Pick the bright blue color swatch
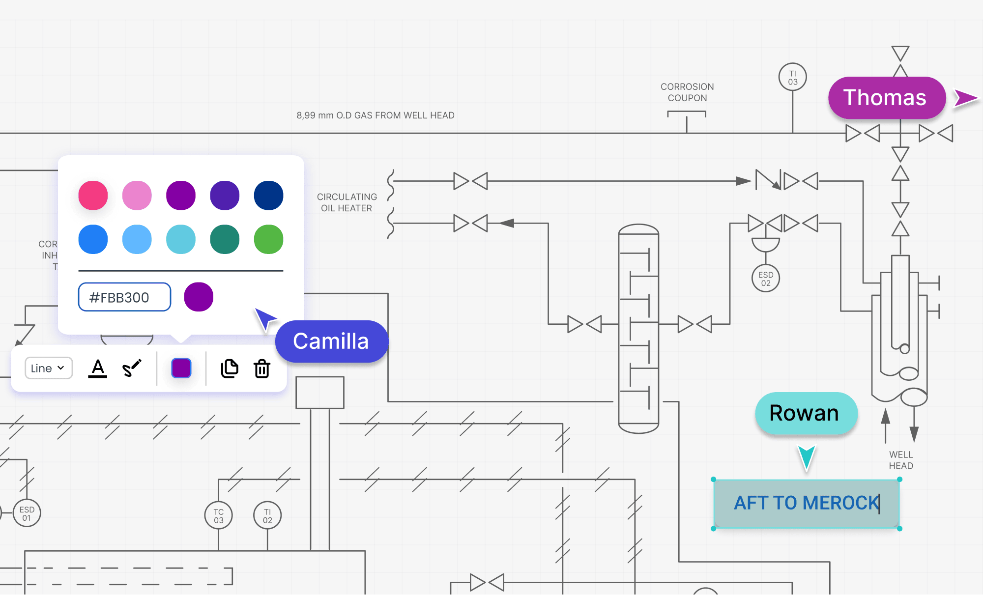The width and height of the screenshot is (983, 595). point(93,239)
